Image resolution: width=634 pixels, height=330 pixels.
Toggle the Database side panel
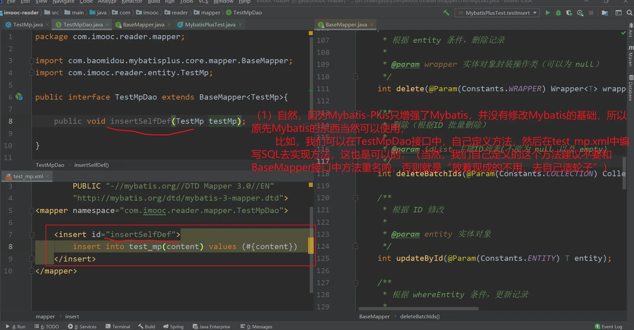pos(630,88)
